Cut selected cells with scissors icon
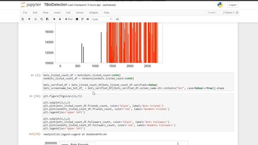Viewport: 258px width, 145px height. tap(35, 19)
